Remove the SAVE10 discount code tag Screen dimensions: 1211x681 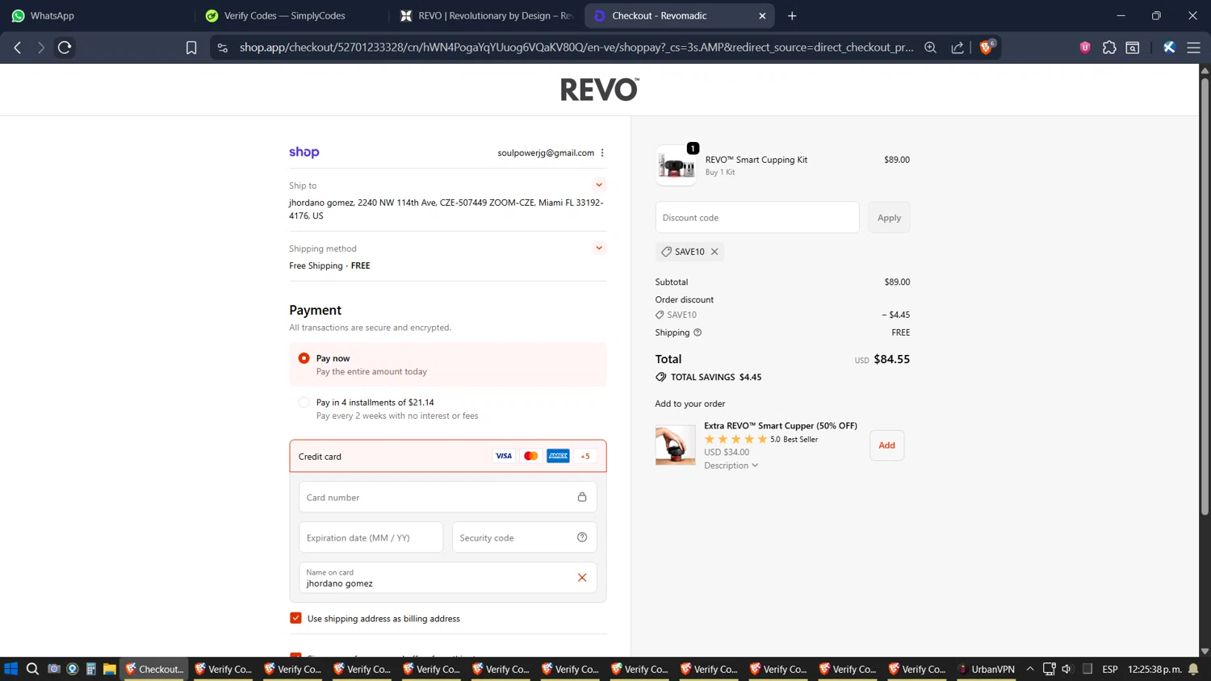click(x=714, y=252)
